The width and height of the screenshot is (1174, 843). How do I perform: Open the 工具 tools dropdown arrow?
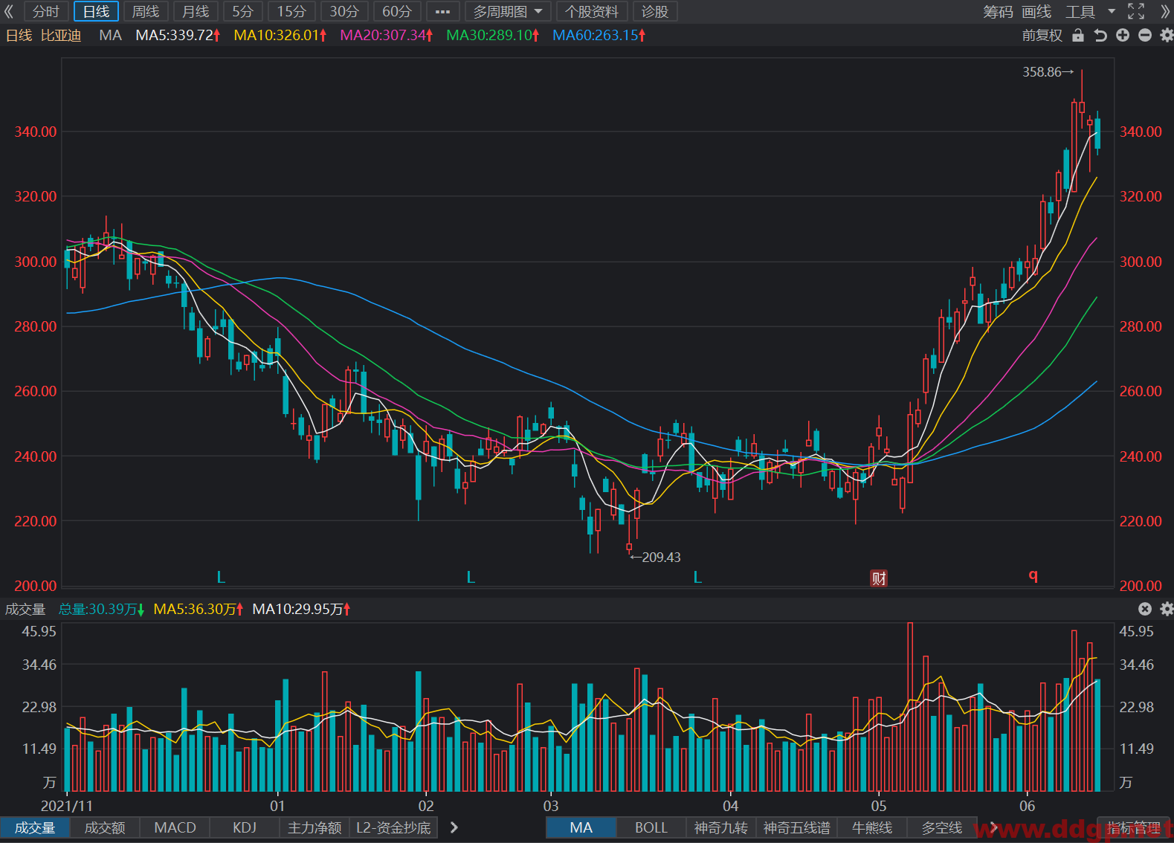pos(1112,11)
